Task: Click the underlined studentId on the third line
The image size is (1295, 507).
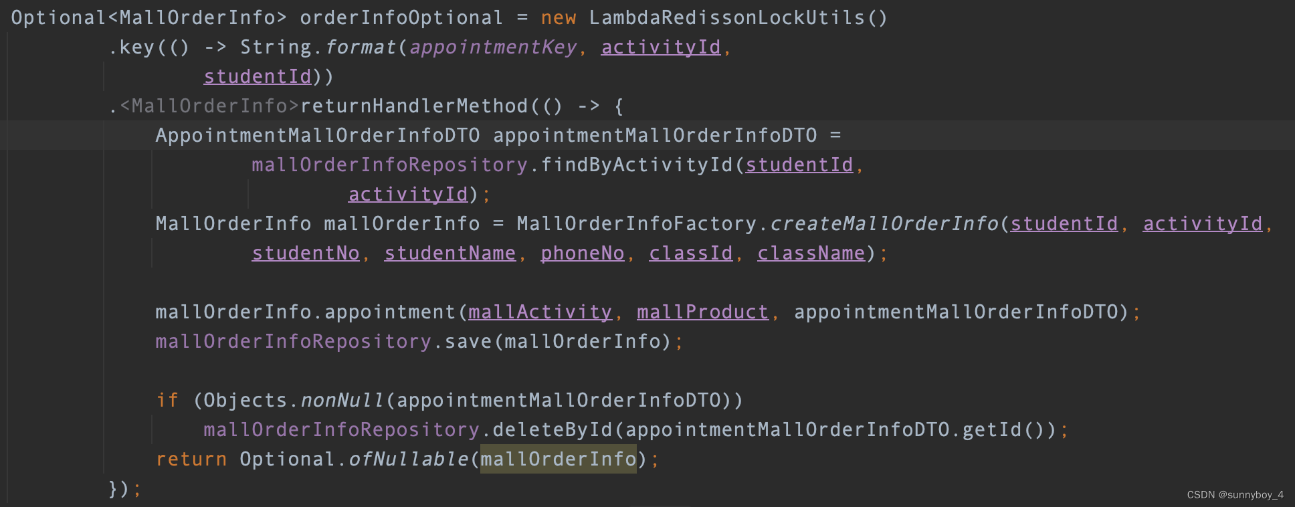Action: click(x=258, y=76)
